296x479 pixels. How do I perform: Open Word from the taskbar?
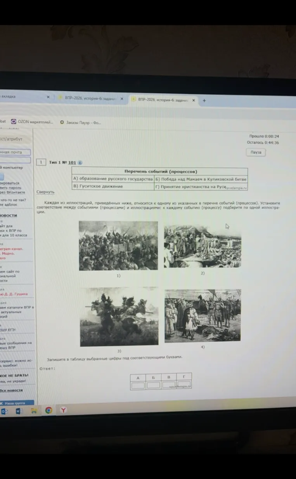[x=19, y=411]
